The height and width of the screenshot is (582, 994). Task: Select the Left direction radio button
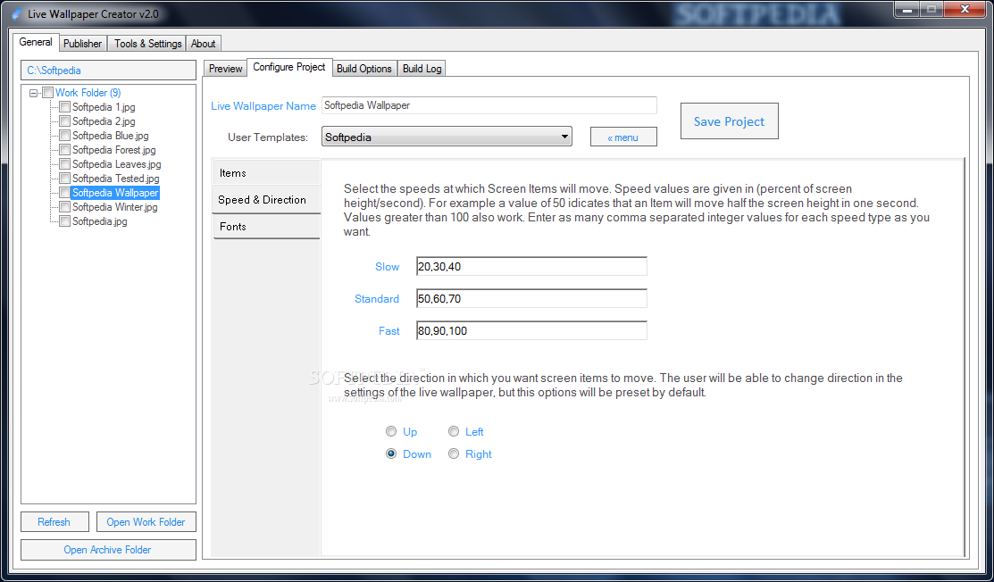[454, 431]
